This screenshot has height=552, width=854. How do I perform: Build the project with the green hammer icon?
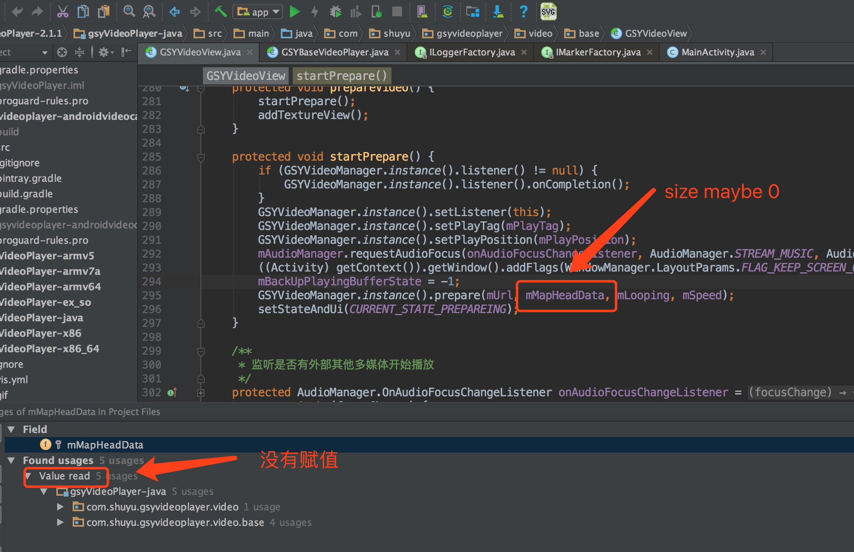(221, 11)
